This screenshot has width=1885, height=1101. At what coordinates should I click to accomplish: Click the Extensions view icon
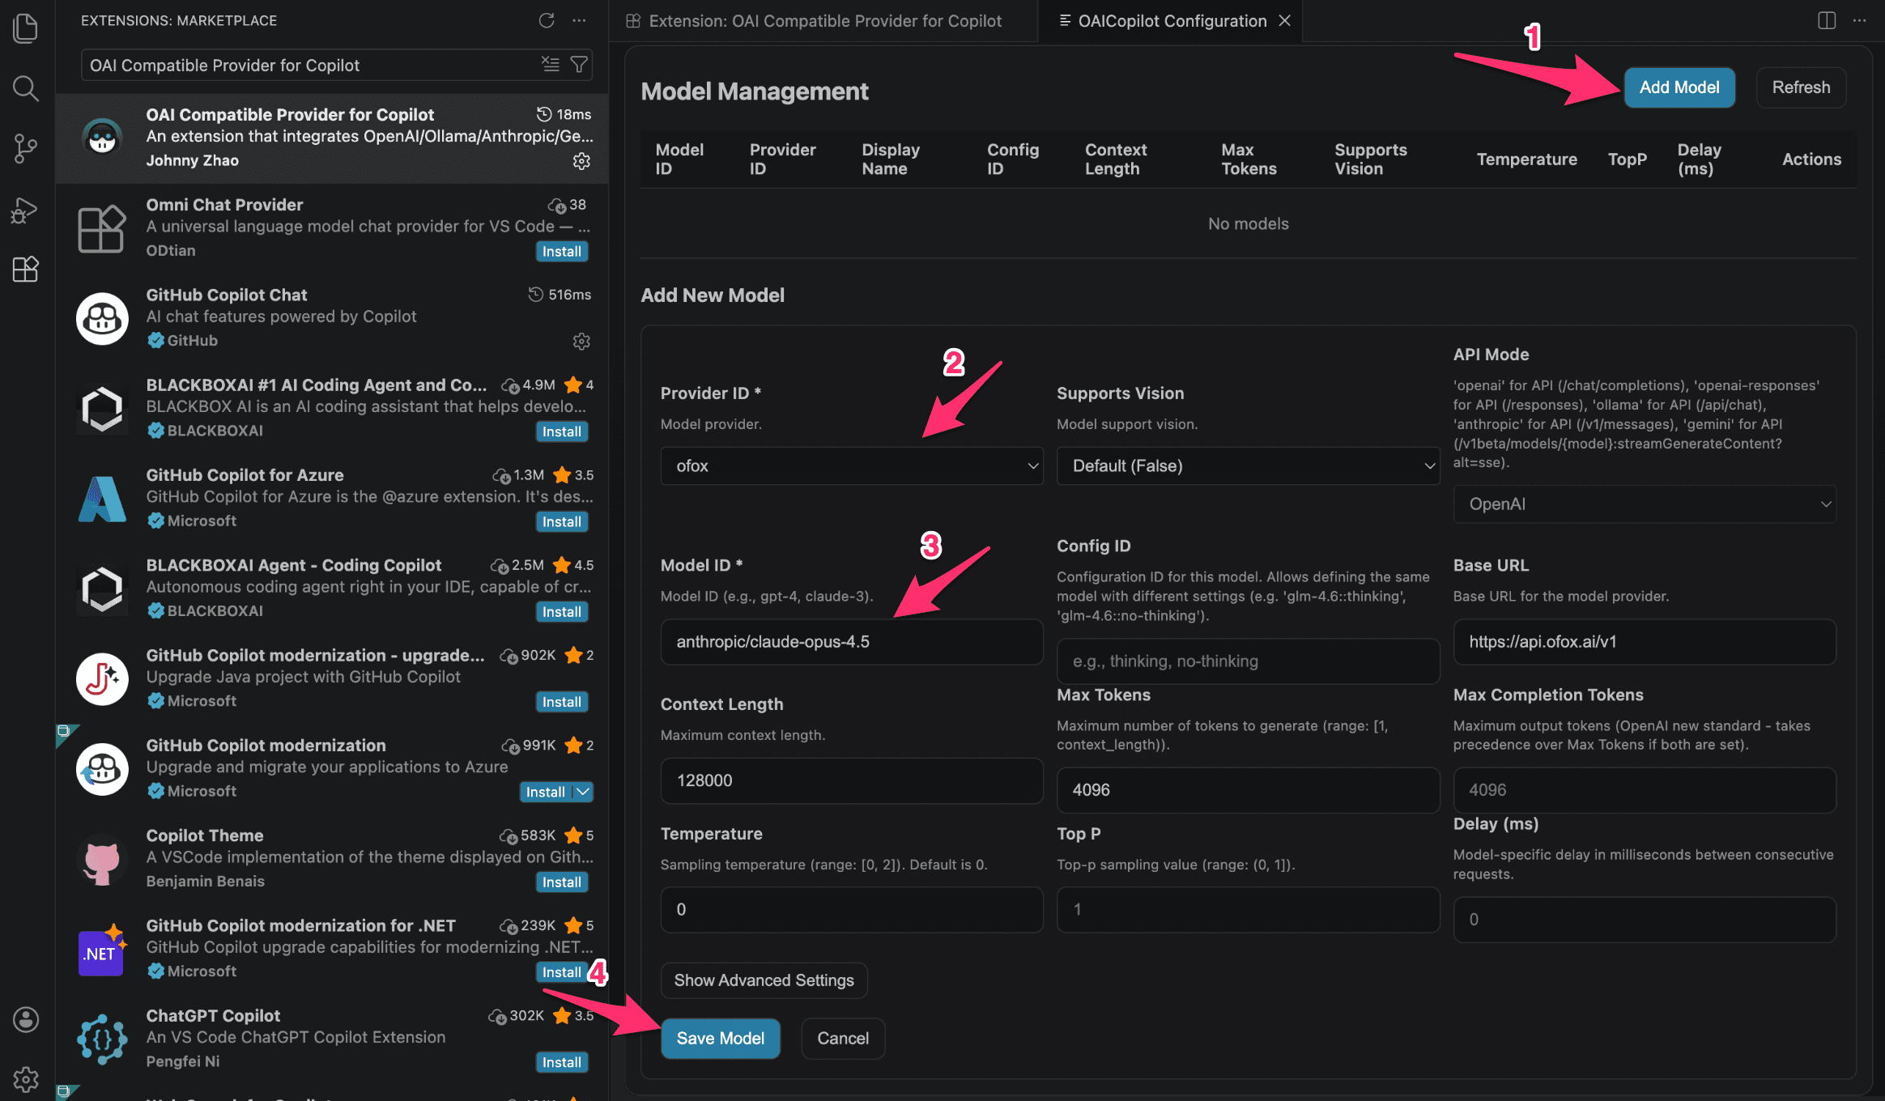[26, 269]
